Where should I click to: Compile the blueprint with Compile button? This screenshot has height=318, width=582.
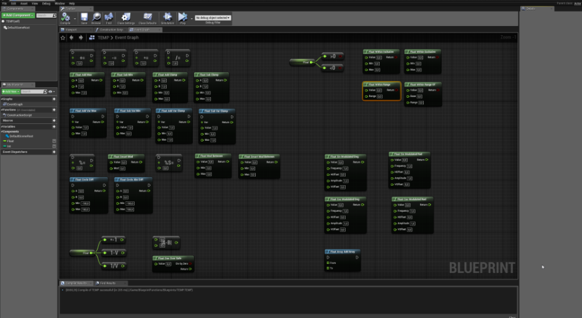coord(65,18)
